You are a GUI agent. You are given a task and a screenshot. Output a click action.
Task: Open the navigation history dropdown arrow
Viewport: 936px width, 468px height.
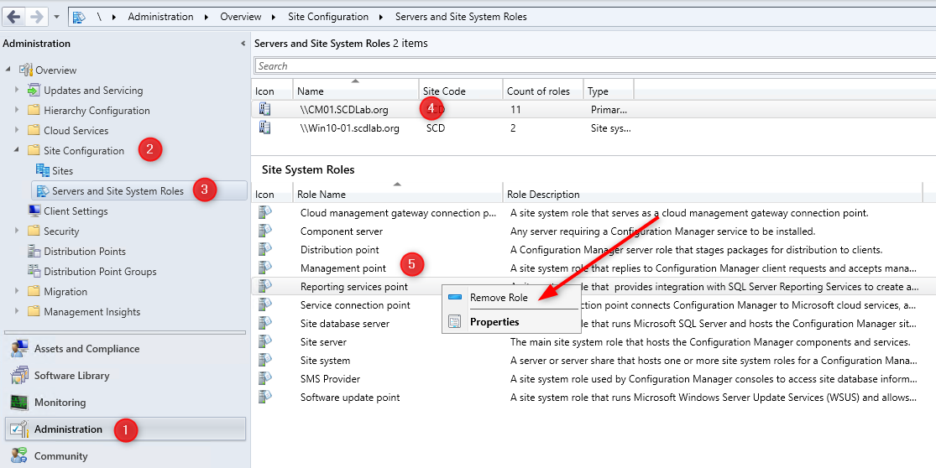(57, 18)
